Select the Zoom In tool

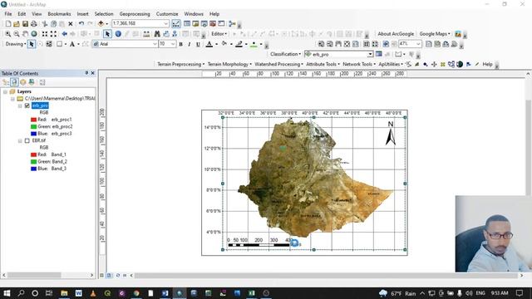point(8,34)
